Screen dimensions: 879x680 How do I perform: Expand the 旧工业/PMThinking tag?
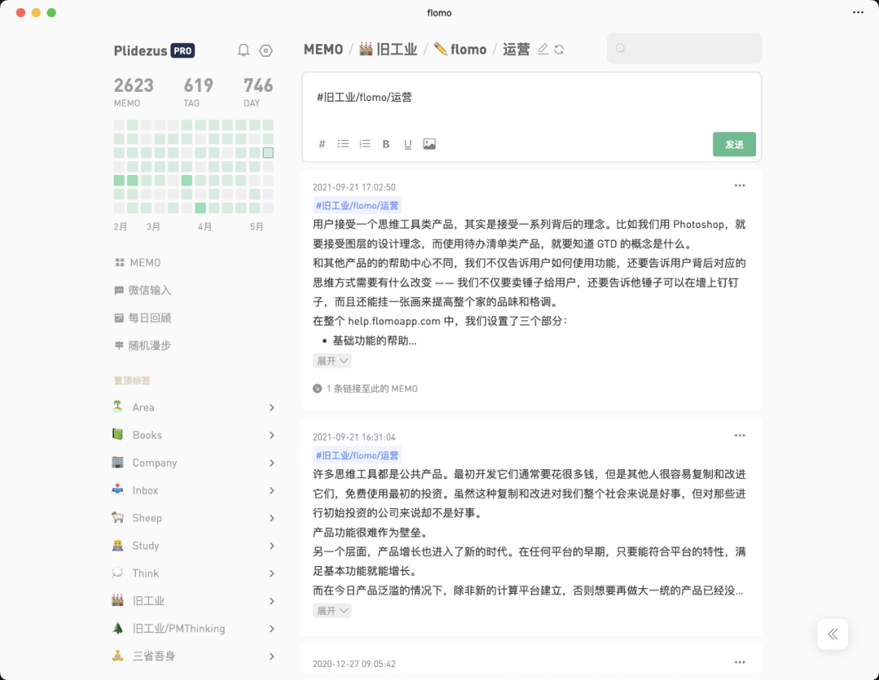click(x=272, y=629)
